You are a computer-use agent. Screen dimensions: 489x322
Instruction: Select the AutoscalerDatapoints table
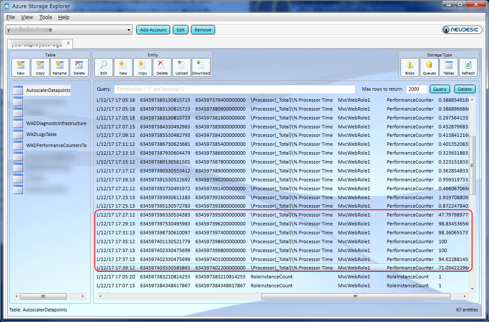coord(48,90)
